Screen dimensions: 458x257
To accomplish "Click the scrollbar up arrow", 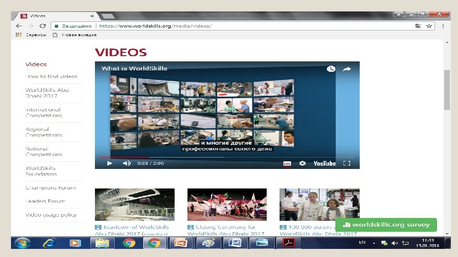I will pos(447,42).
